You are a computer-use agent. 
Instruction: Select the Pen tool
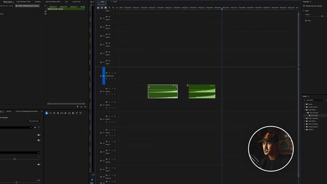[x=65, y=113]
